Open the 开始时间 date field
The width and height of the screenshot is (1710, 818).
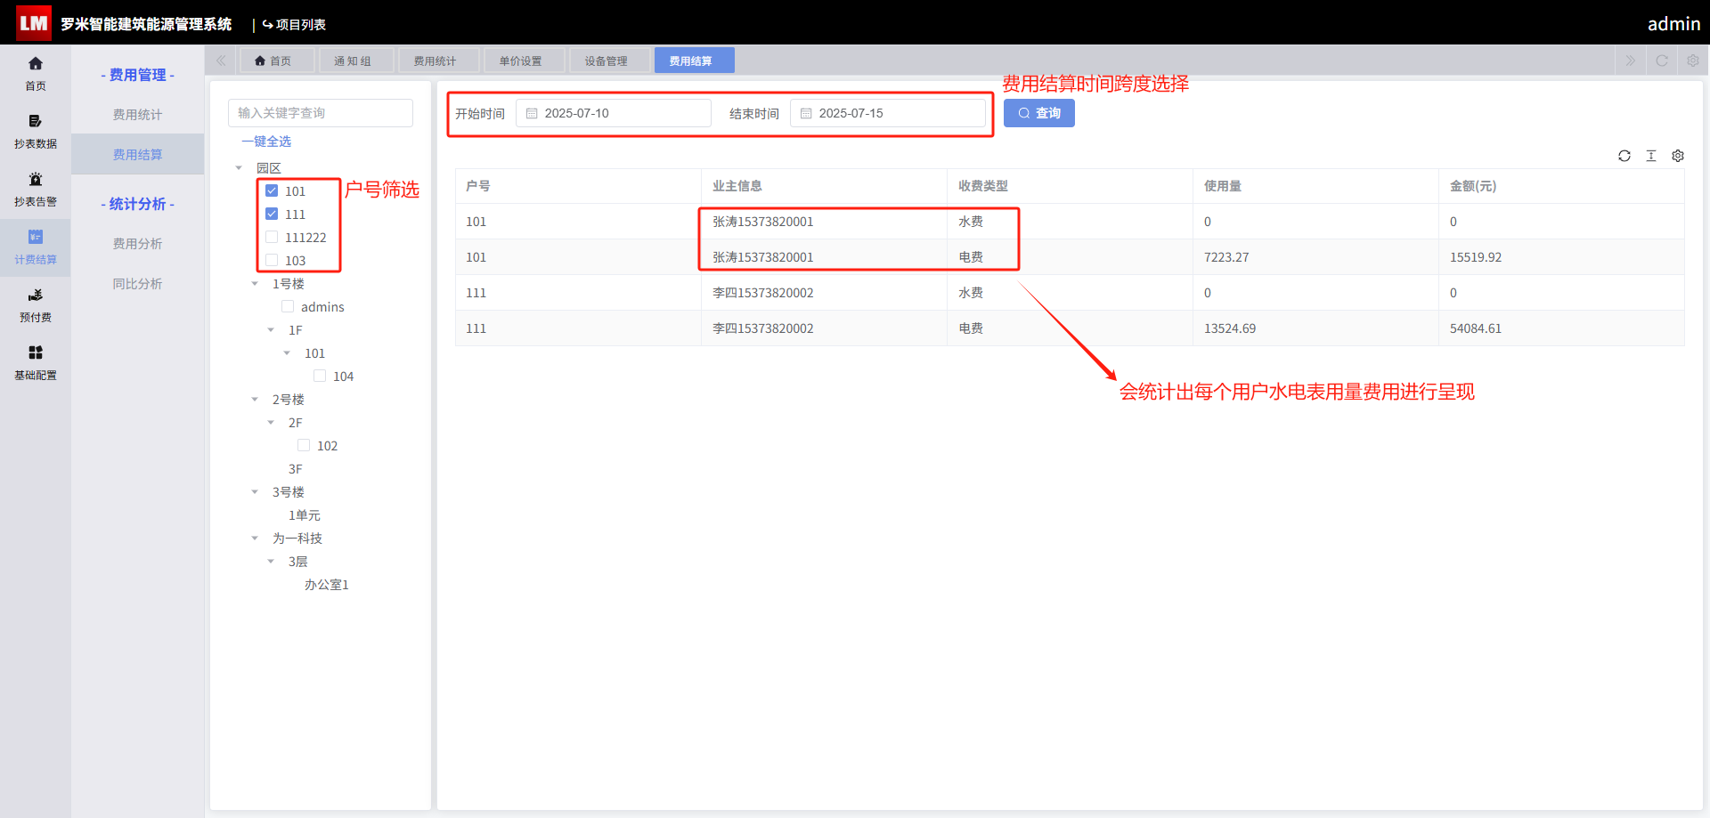[614, 113]
